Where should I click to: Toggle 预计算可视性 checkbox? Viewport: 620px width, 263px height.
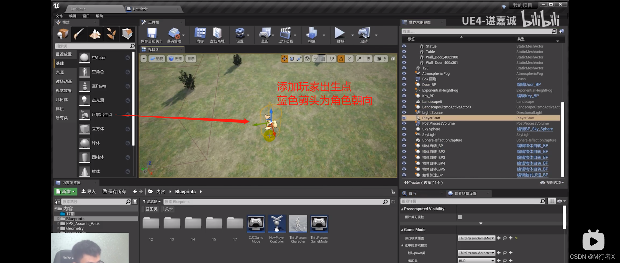pyautogui.click(x=460, y=217)
